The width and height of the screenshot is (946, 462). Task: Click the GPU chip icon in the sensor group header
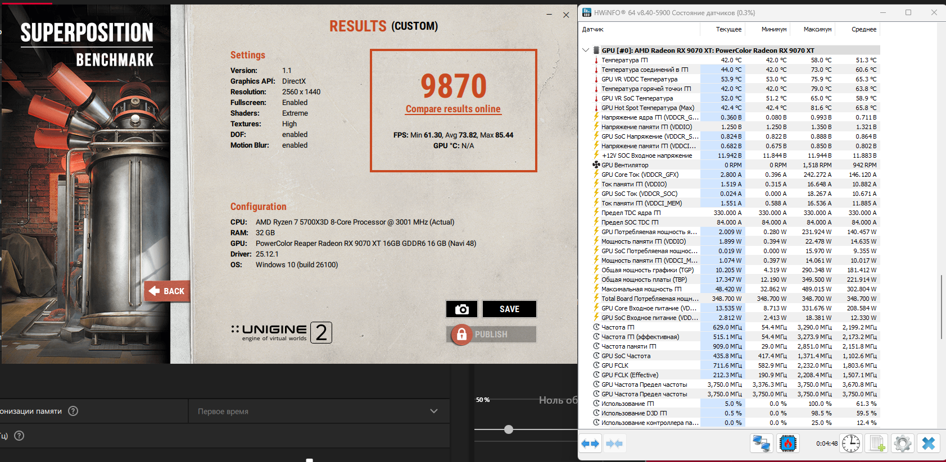[596, 51]
